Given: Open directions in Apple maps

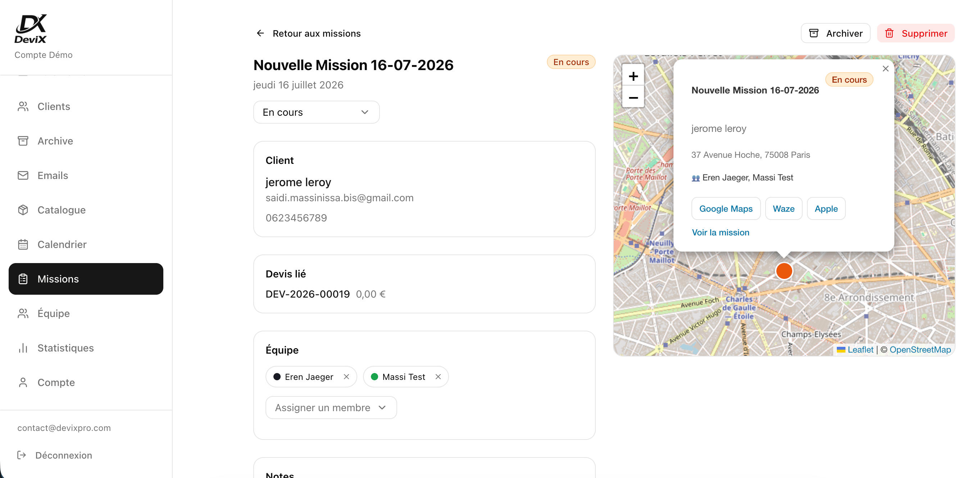Looking at the screenshot, I should pos(826,208).
